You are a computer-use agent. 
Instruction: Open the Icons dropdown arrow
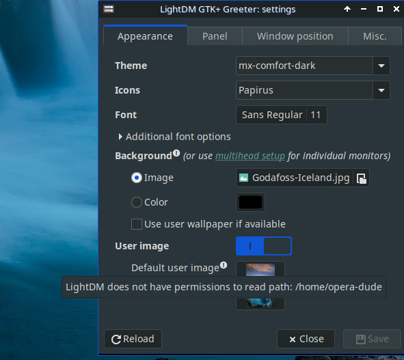pyautogui.click(x=381, y=90)
